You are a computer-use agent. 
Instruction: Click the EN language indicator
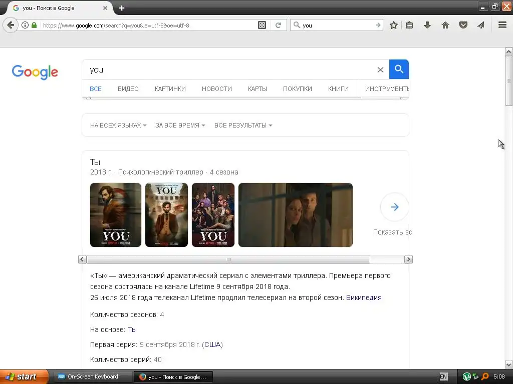pos(443,376)
